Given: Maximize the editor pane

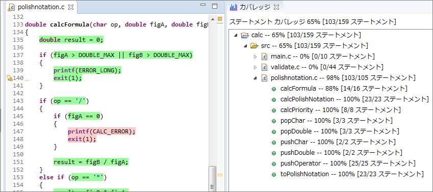Looking at the screenshot, I should pos(214,6).
